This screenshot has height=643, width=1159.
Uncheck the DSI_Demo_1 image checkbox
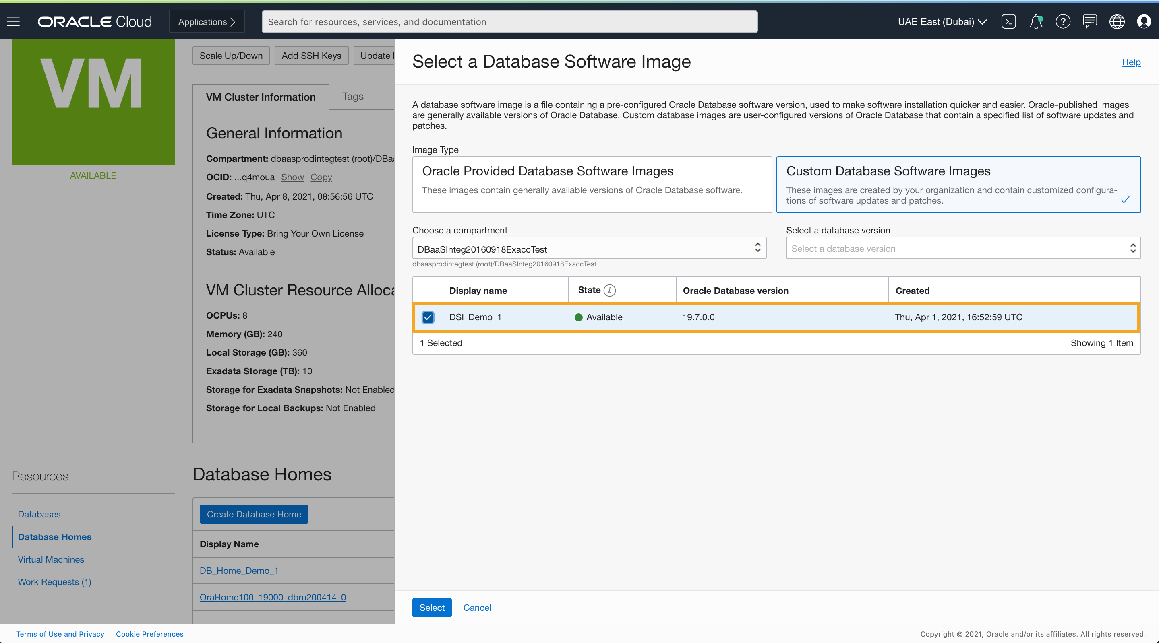coord(428,317)
